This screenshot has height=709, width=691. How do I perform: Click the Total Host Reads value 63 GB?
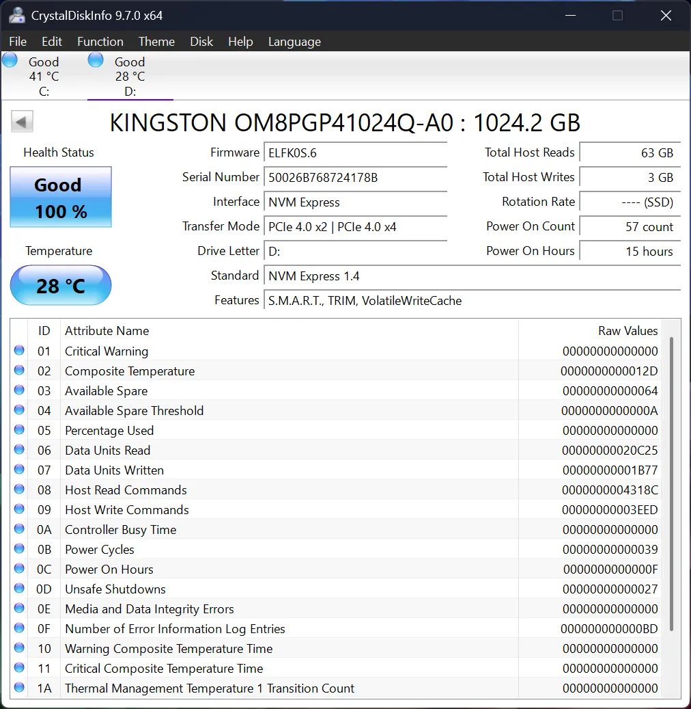point(630,153)
